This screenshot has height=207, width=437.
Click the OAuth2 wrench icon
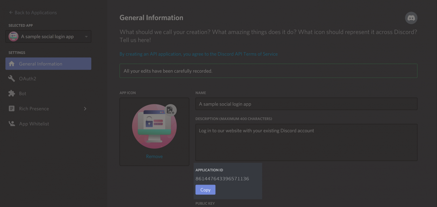click(x=11, y=79)
